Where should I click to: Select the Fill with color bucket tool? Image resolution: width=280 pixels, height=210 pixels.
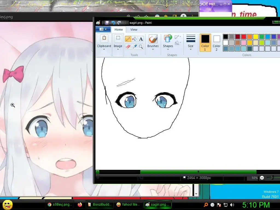click(135, 39)
